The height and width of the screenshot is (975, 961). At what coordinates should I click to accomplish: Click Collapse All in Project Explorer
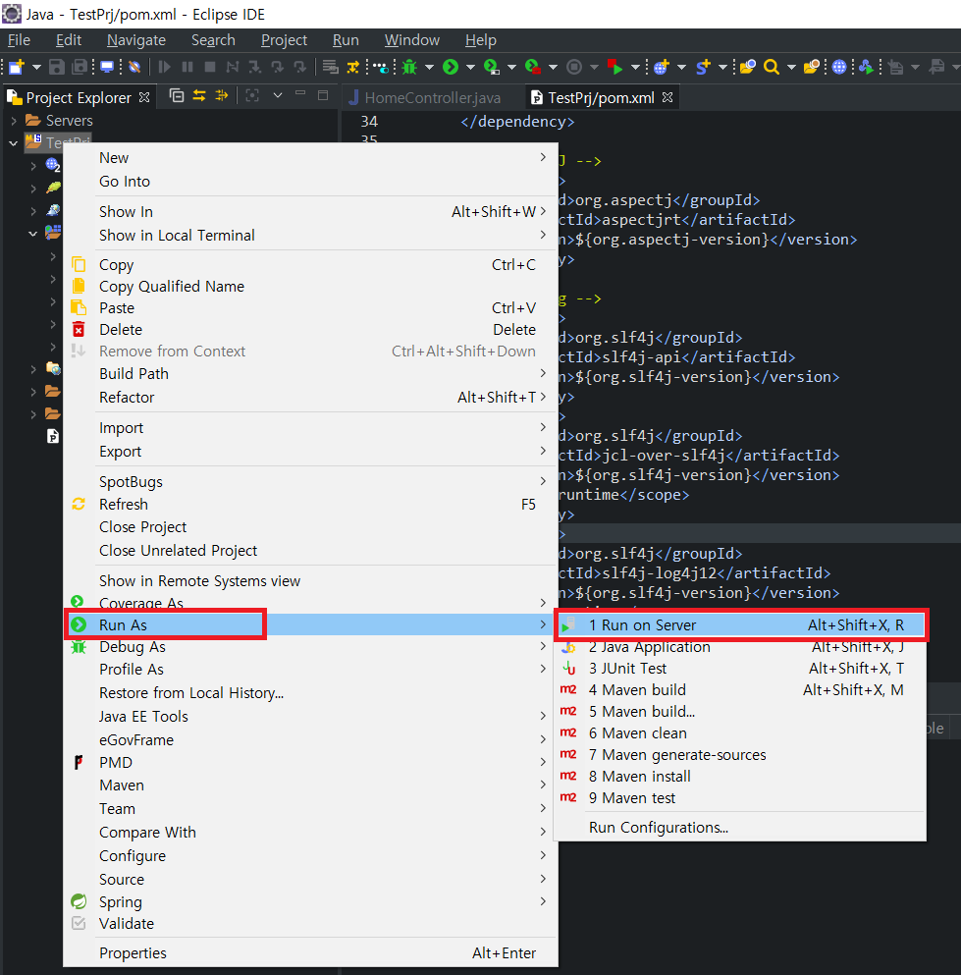point(177,96)
